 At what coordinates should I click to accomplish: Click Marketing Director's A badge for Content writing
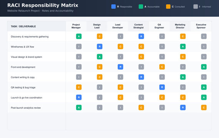(183, 77)
